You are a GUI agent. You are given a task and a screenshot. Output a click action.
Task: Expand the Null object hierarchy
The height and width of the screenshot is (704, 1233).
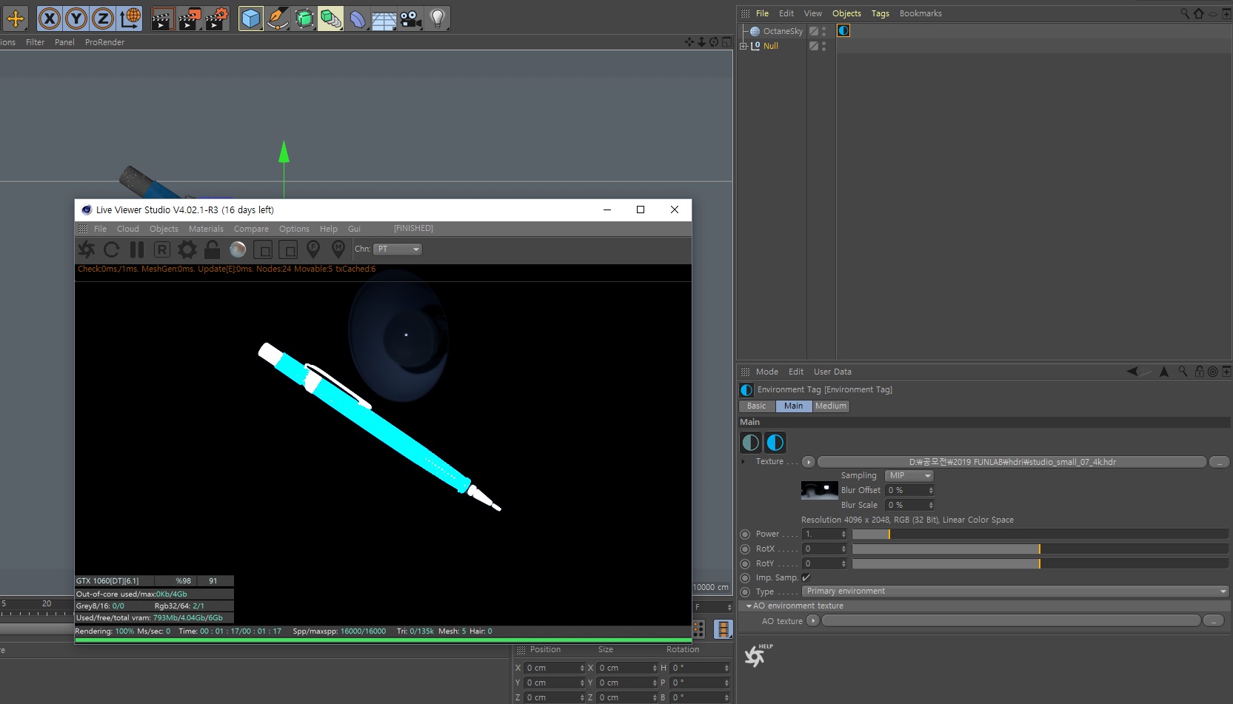[744, 46]
